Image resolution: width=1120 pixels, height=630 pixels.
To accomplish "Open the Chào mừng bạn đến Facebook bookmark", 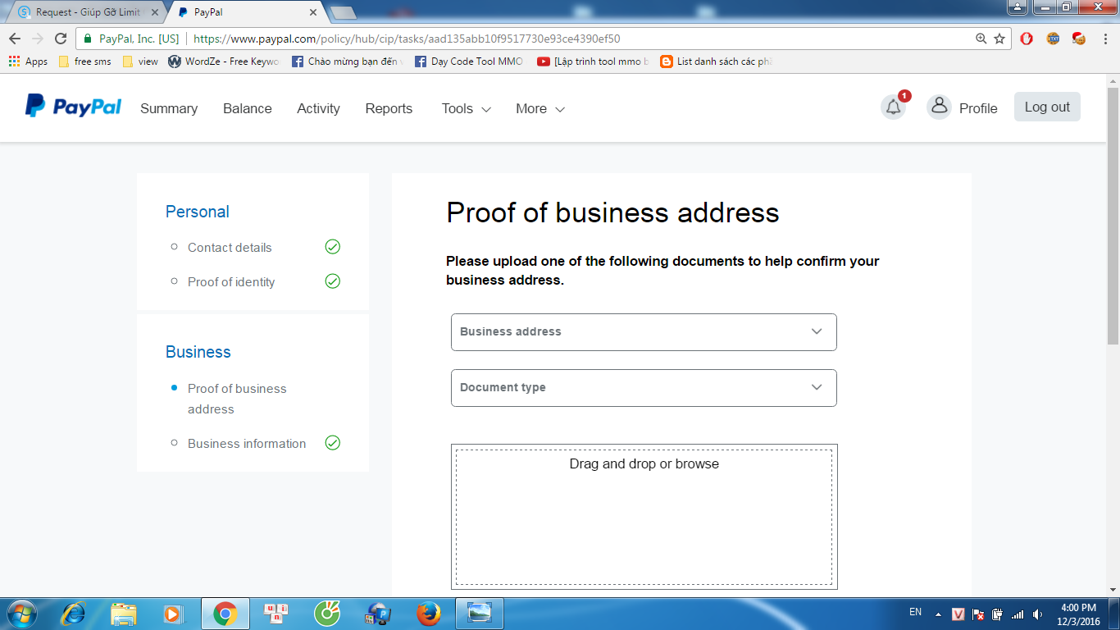I will (347, 62).
